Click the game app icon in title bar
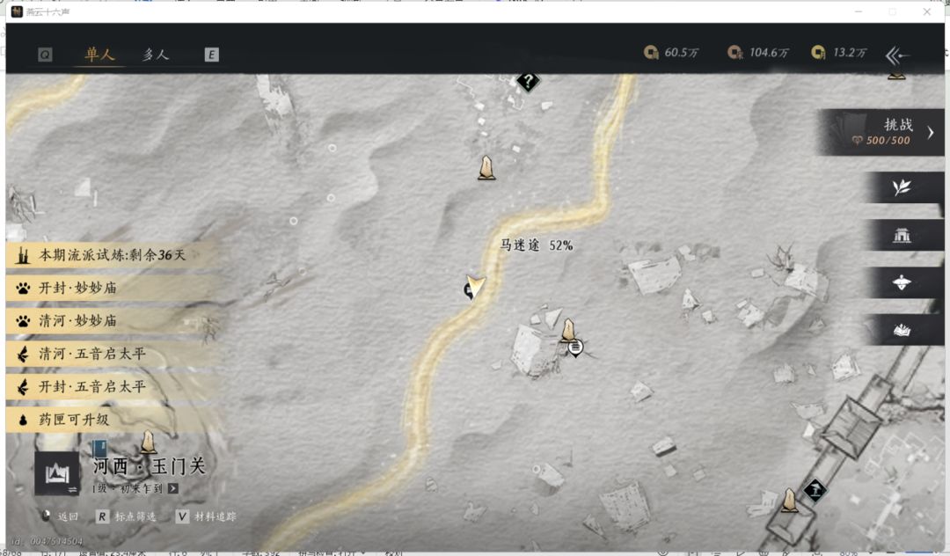The image size is (950, 556). (17, 11)
